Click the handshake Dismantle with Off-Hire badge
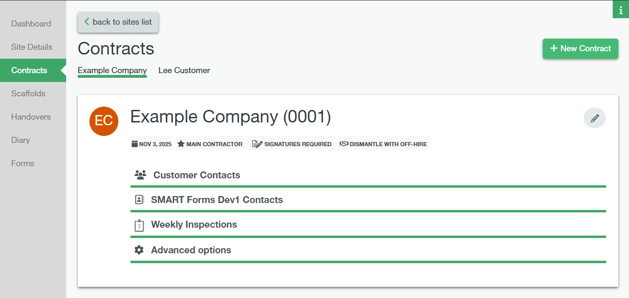This screenshot has height=298, width=629. tap(384, 144)
